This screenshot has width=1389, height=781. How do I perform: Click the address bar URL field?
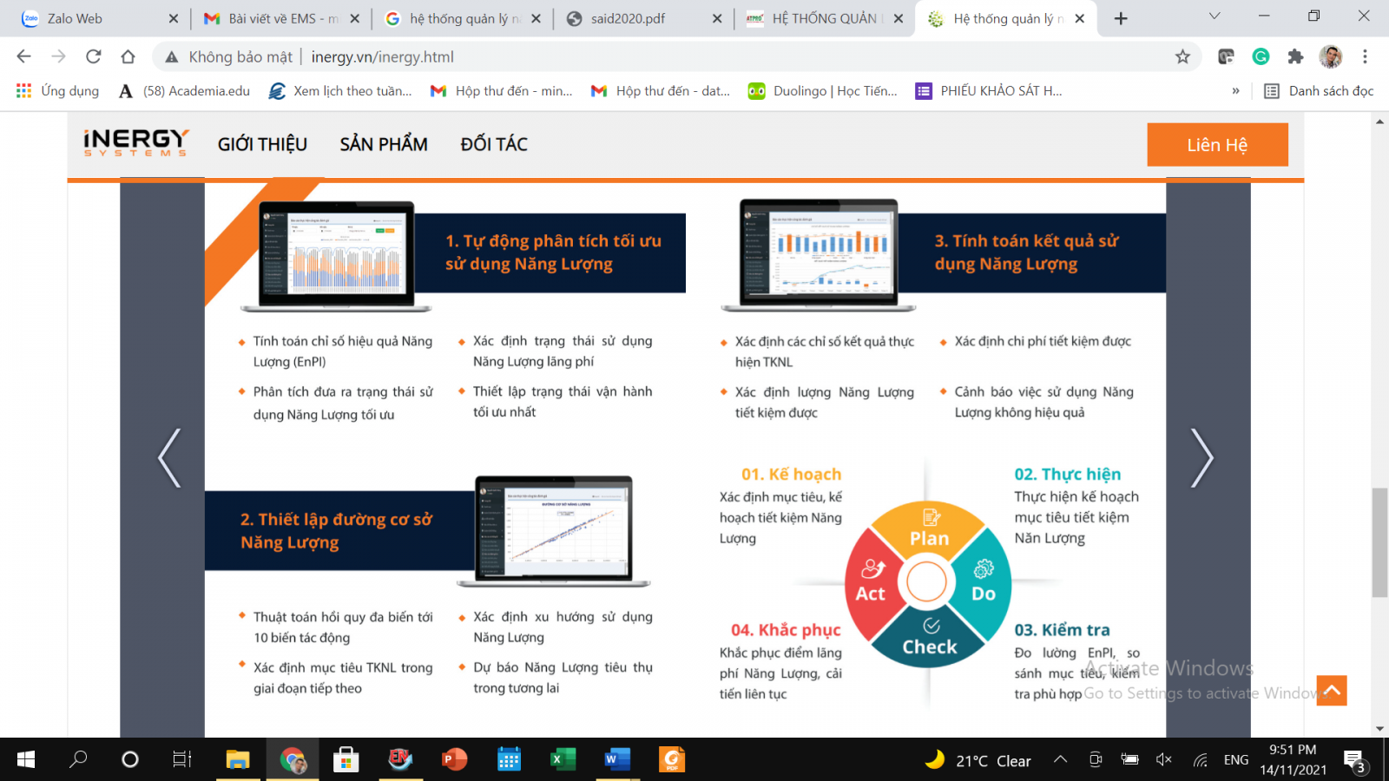[x=608, y=56]
